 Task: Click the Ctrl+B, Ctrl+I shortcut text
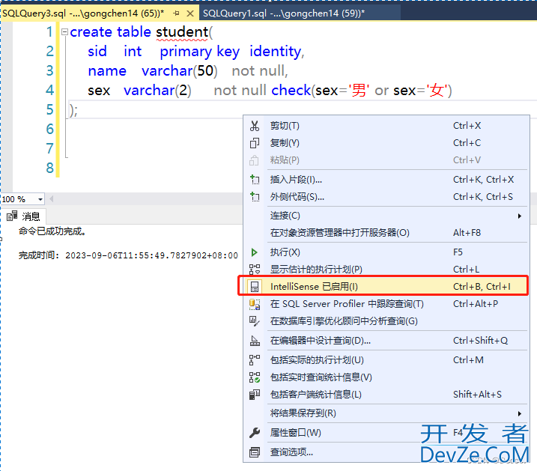pyautogui.click(x=482, y=287)
